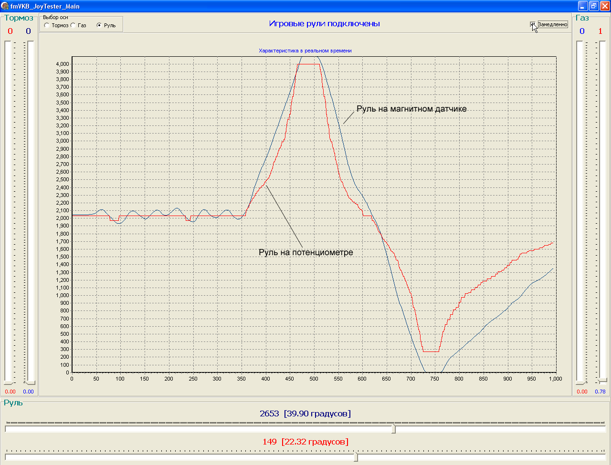Click the red Руль slider thumb at 149
Image resolution: width=611 pixels, height=465 pixels.
(x=356, y=457)
